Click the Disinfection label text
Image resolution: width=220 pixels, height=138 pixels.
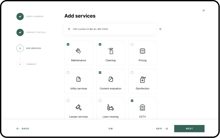click(x=142, y=88)
